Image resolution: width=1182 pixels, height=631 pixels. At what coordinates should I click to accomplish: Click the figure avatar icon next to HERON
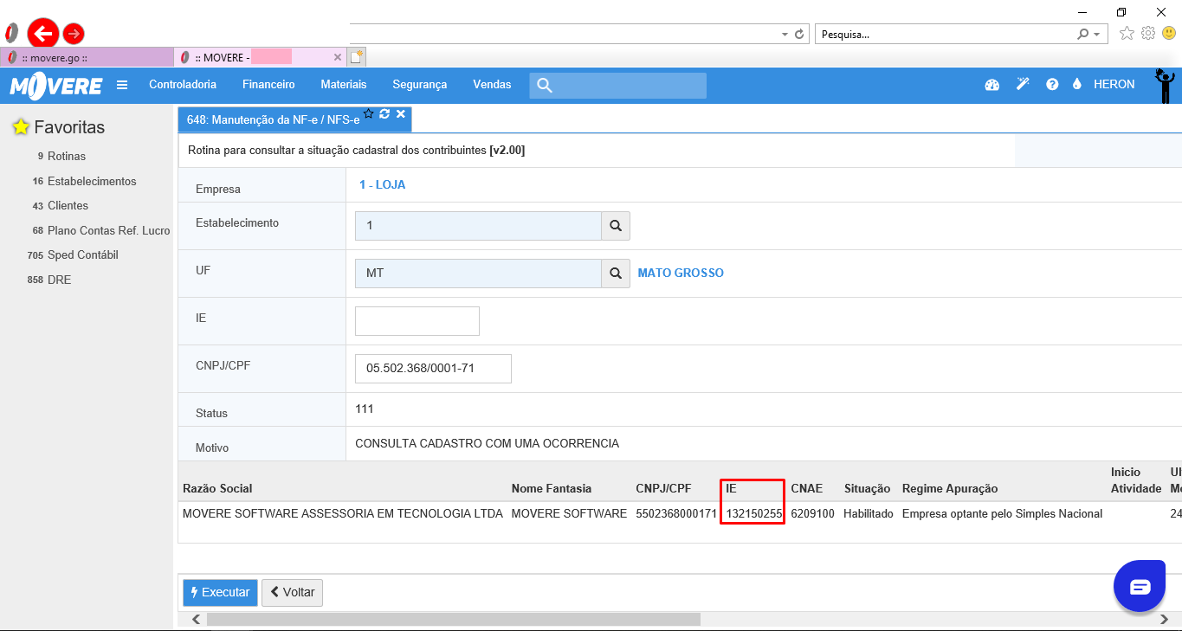1165,86
